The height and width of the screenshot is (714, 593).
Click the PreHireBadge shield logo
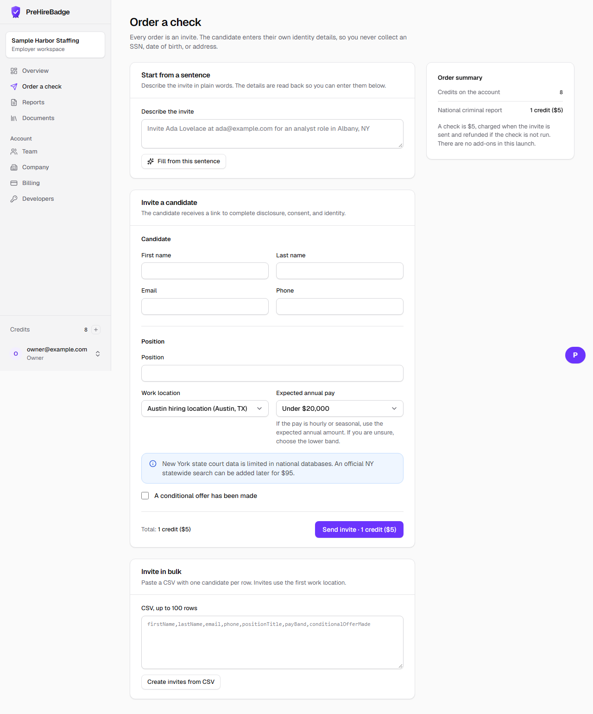pos(16,12)
